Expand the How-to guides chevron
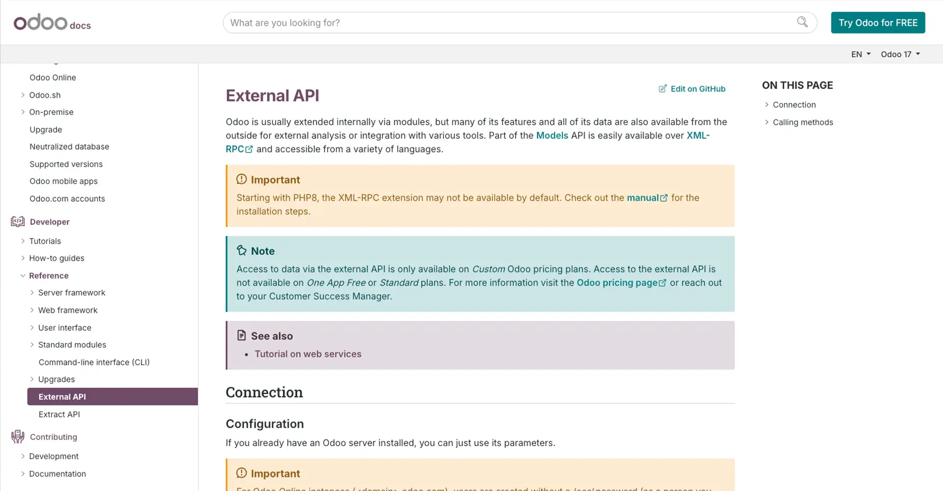This screenshot has height=491, width=943. point(23,258)
